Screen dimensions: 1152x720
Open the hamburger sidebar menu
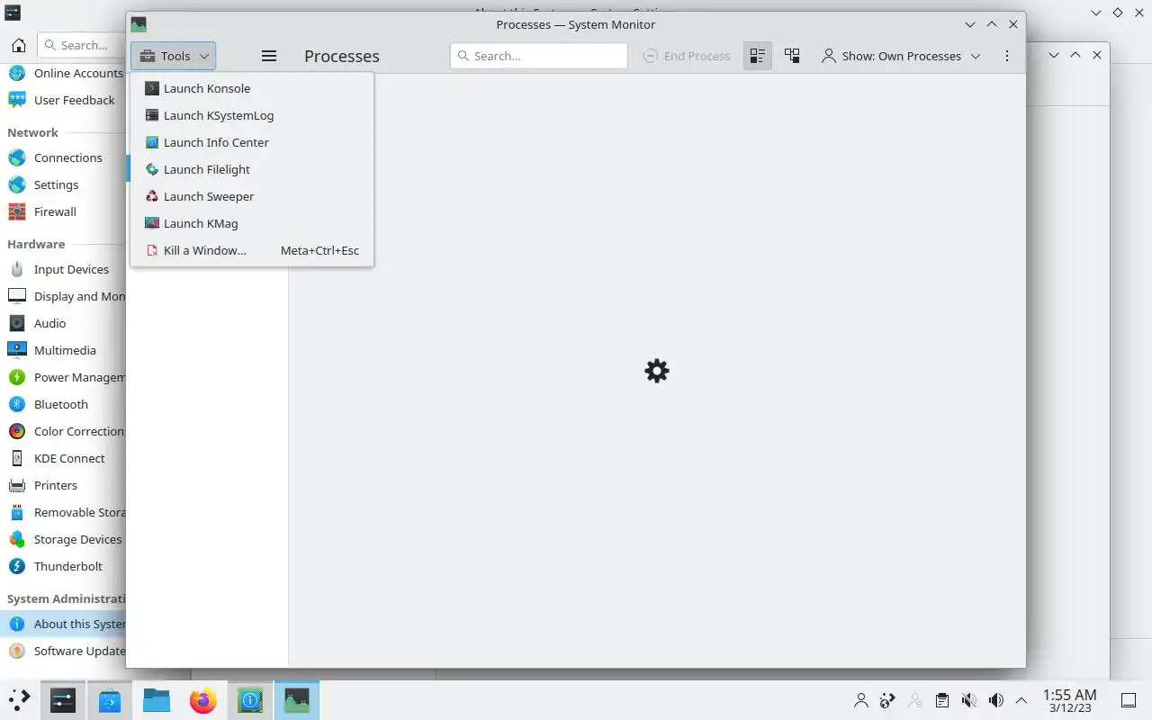[x=268, y=56]
